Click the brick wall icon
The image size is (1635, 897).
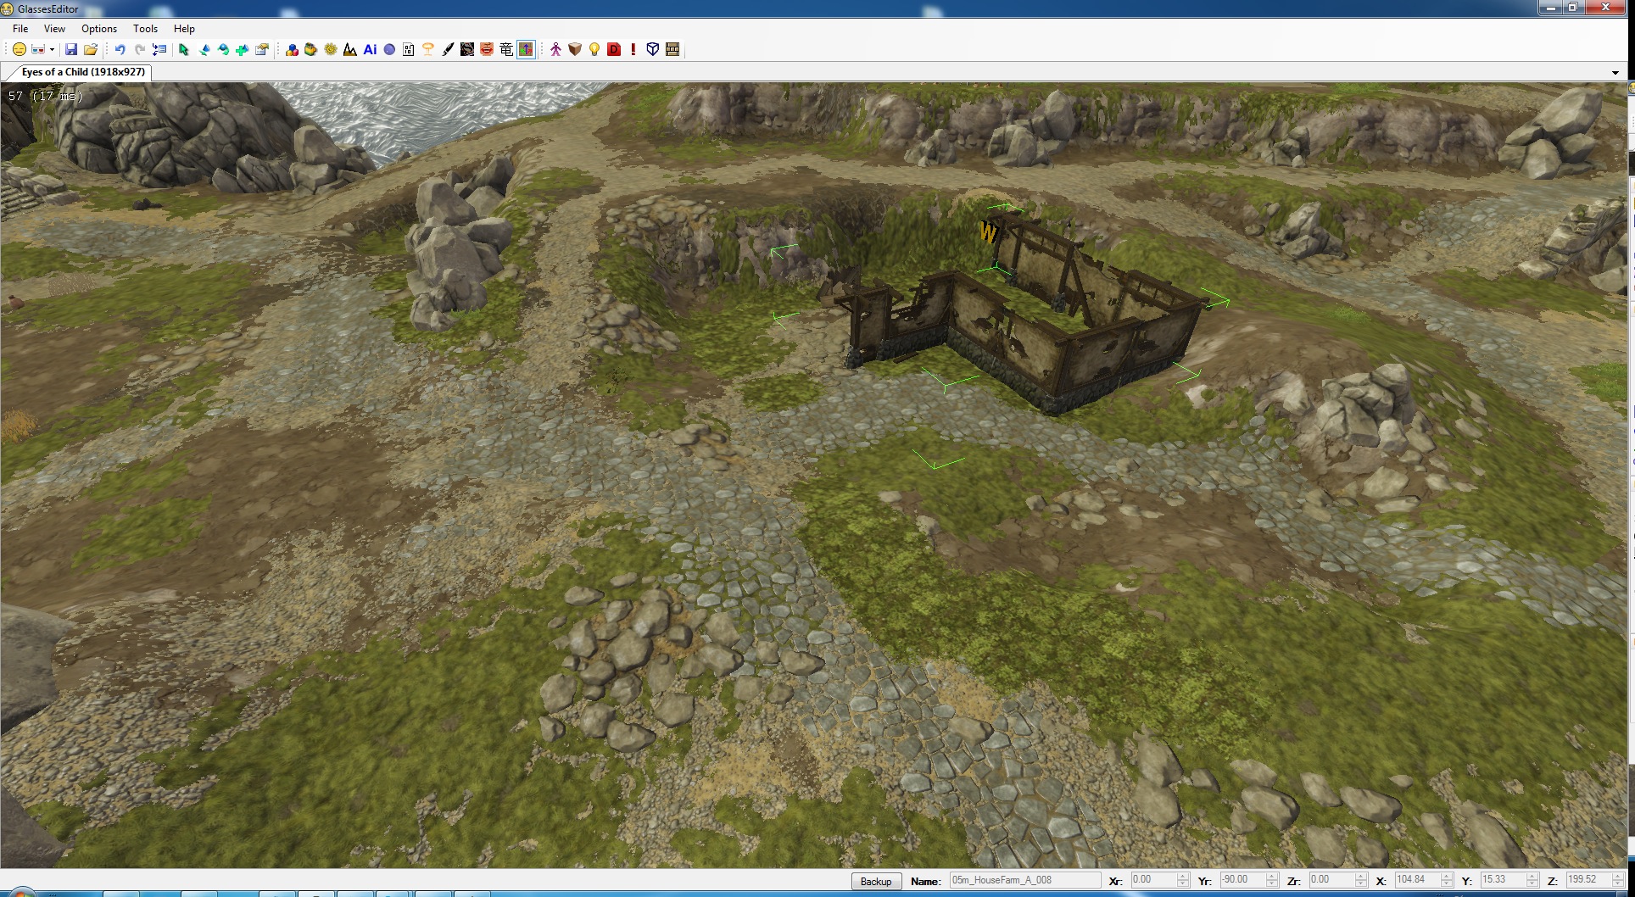[x=672, y=50]
